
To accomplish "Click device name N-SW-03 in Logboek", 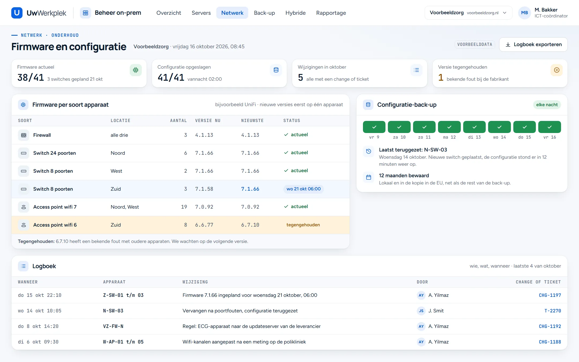I will click(x=113, y=311).
